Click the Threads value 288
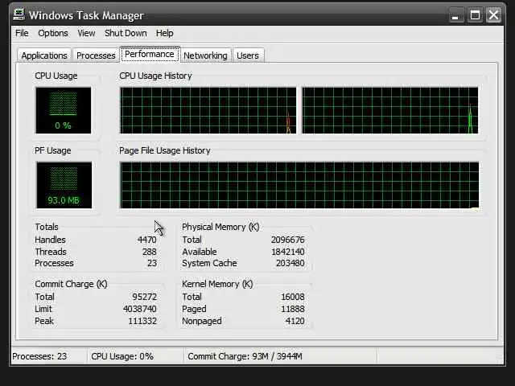The image size is (515, 386). pos(150,252)
